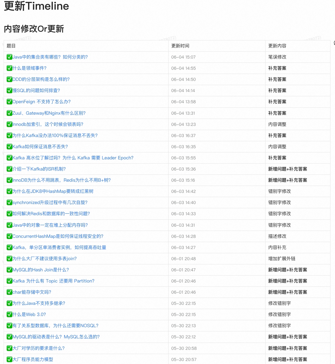Open the 慢SQL的问题如何排查 link

pyautogui.click(x=36, y=91)
